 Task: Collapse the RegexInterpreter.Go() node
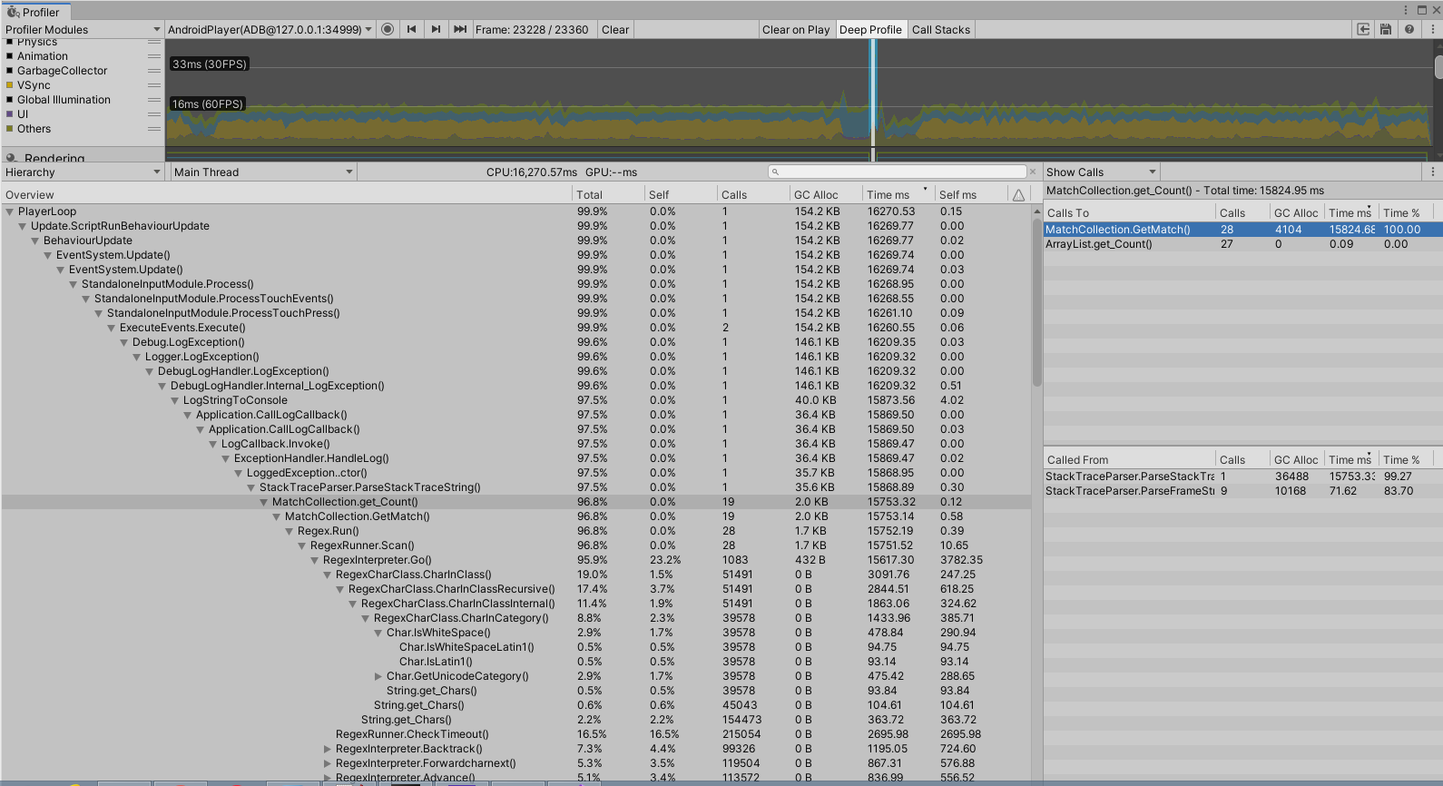tap(315, 560)
